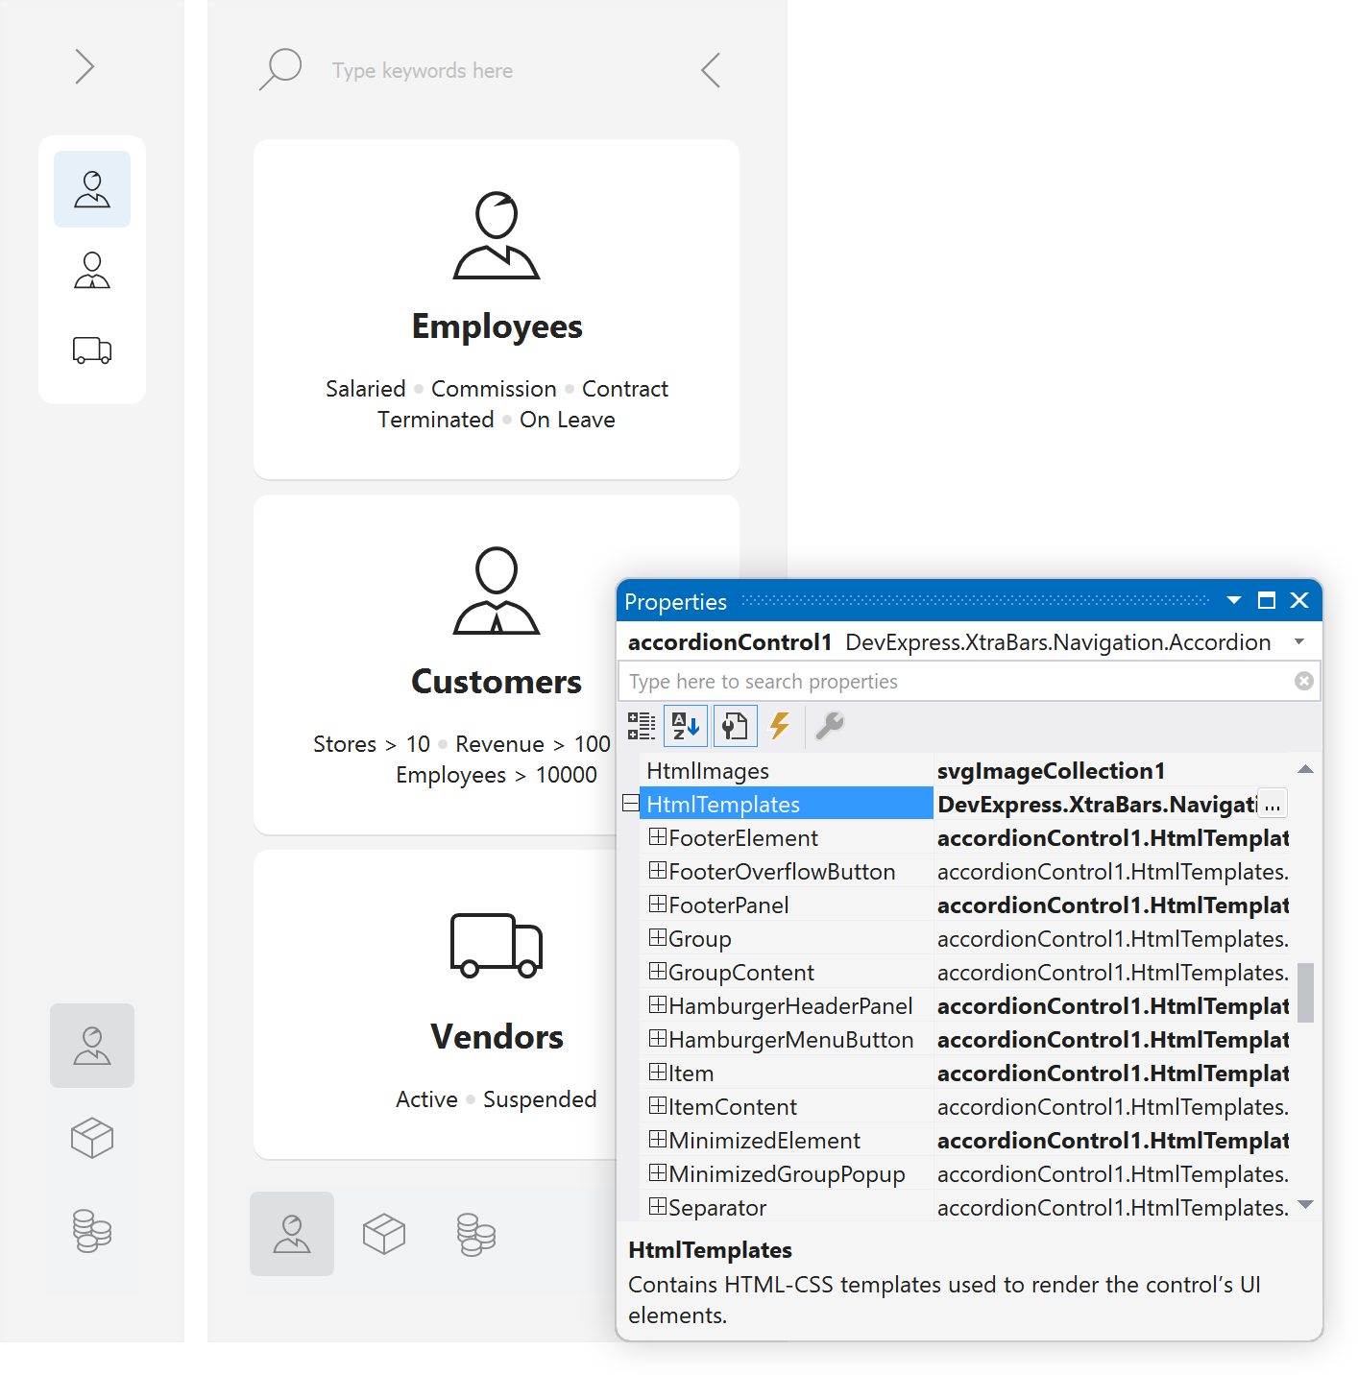
Task: Click the search magnifier icon
Action: [280, 70]
